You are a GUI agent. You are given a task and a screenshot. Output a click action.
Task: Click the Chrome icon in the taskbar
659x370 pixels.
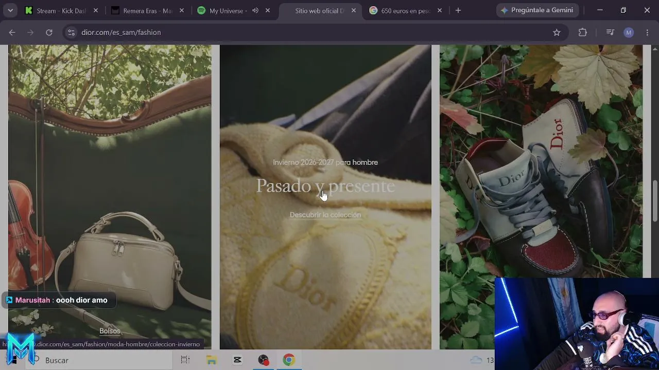[x=289, y=360]
